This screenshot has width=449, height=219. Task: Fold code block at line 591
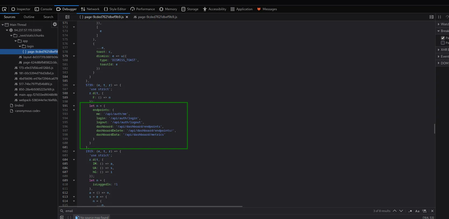tap(74, 106)
